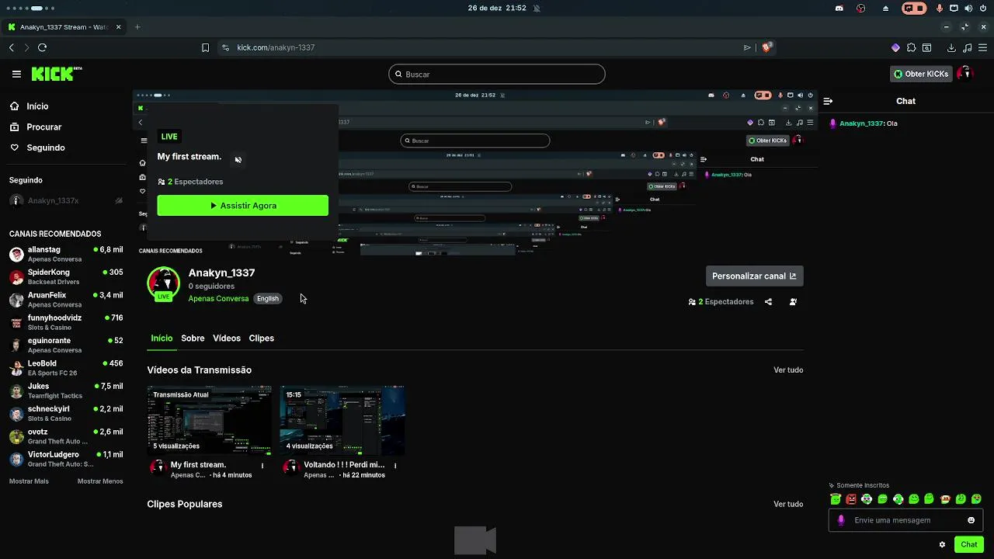Bookmark this page using the bookmark icon
Screen dimensions: 994x559
click(205, 47)
